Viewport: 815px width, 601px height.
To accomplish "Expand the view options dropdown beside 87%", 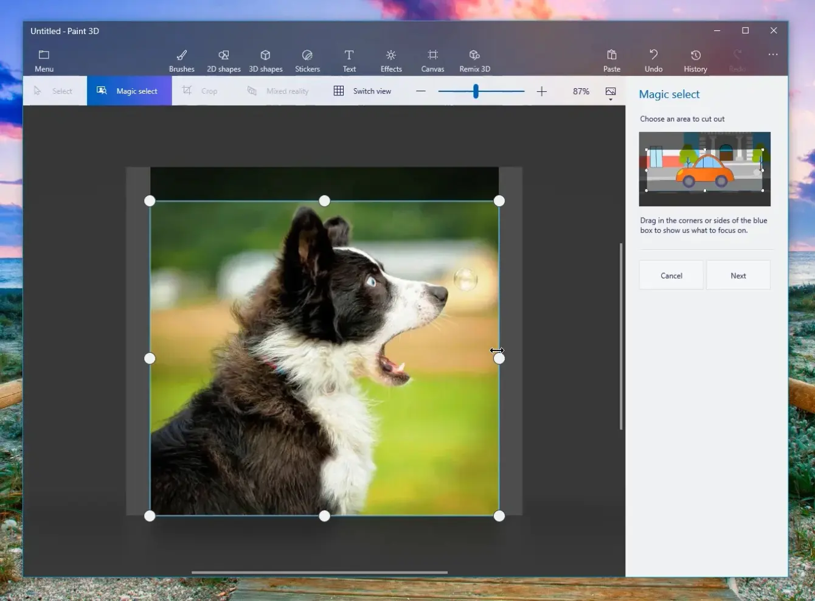I will 611,92.
